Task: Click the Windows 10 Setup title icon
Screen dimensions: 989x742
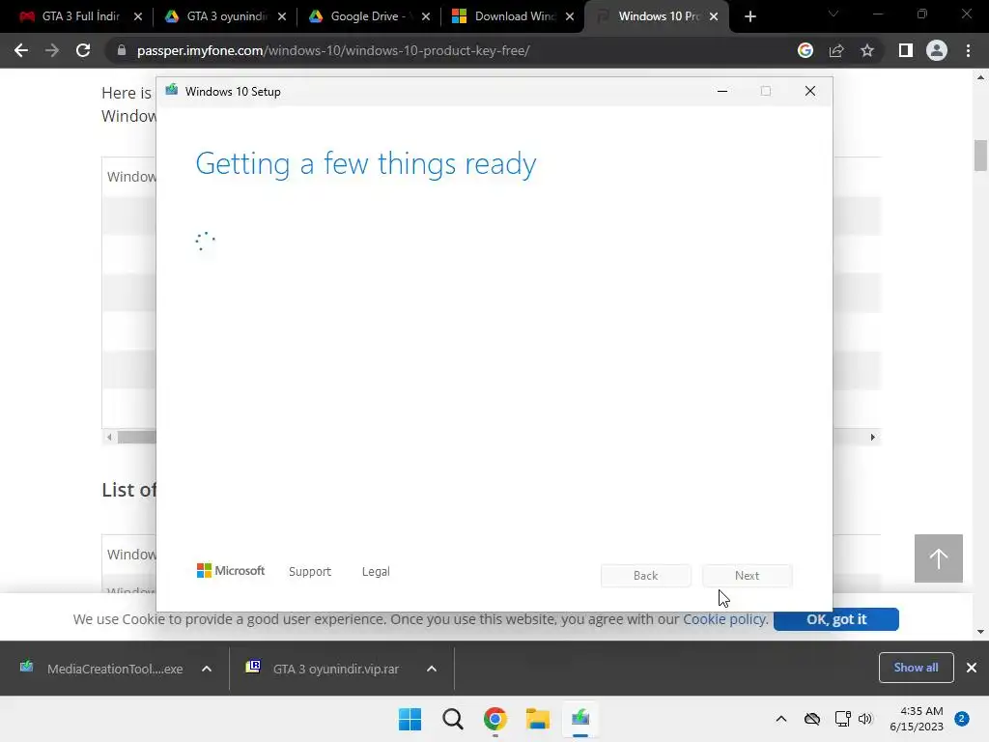Action: pyautogui.click(x=172, y=90)
